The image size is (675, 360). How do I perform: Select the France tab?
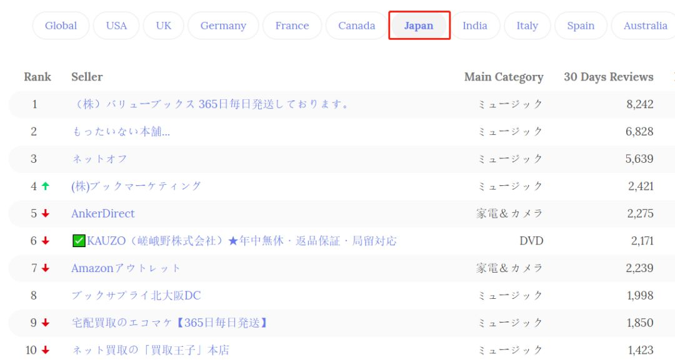[x=292, y=26]
